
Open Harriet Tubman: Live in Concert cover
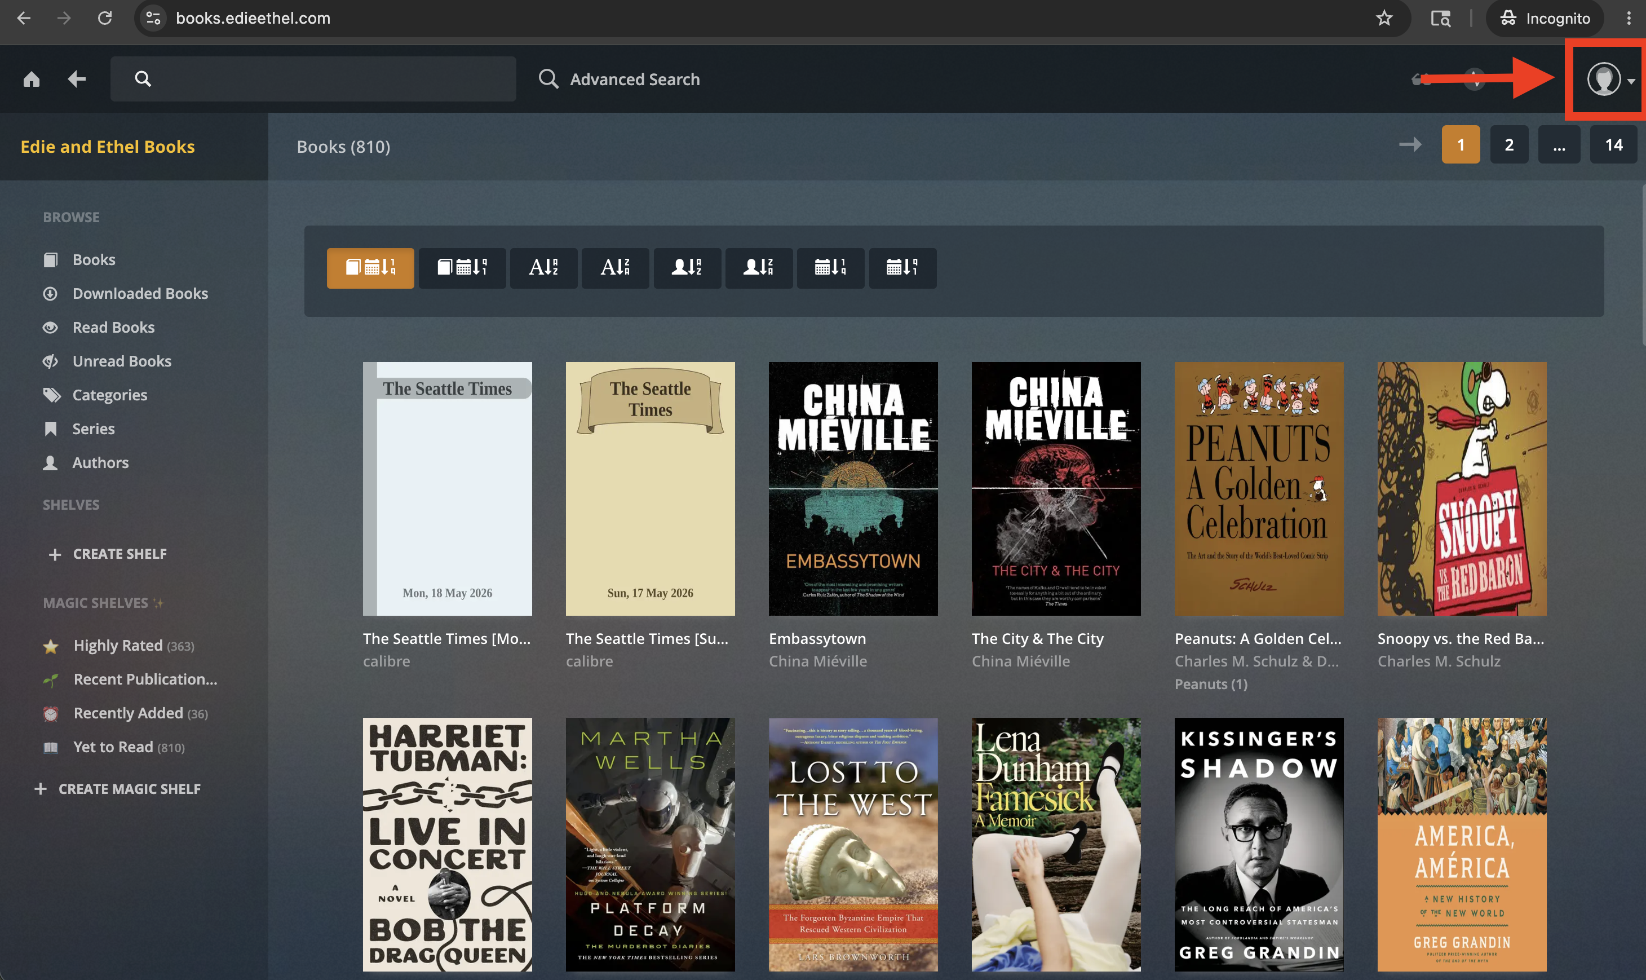click(x=448, y=844)
